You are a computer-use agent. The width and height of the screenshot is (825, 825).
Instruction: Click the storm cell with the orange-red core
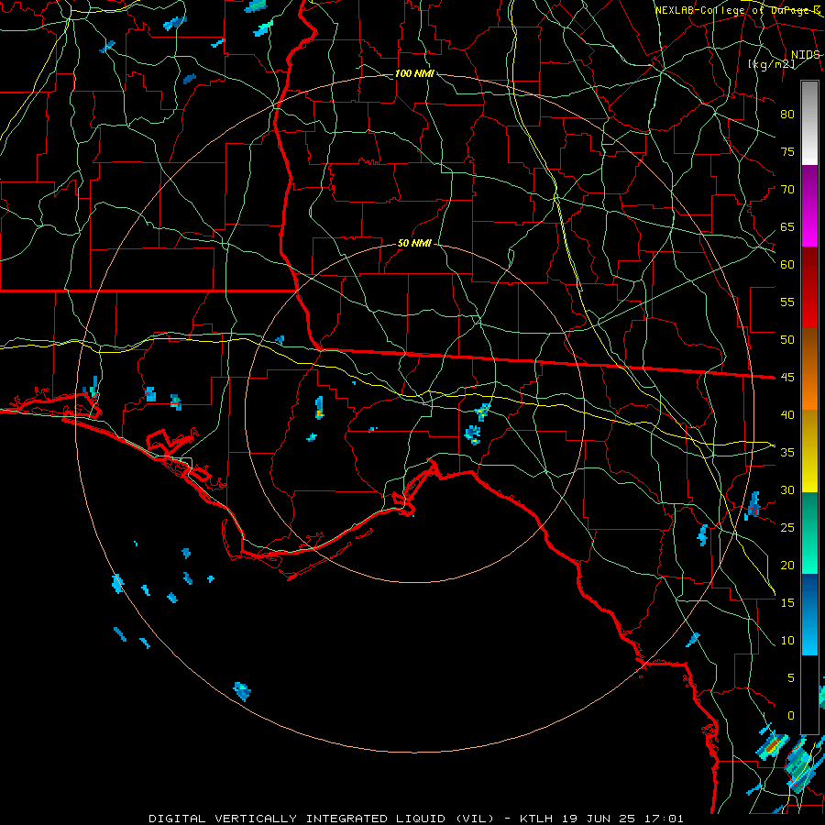point(773,746)
